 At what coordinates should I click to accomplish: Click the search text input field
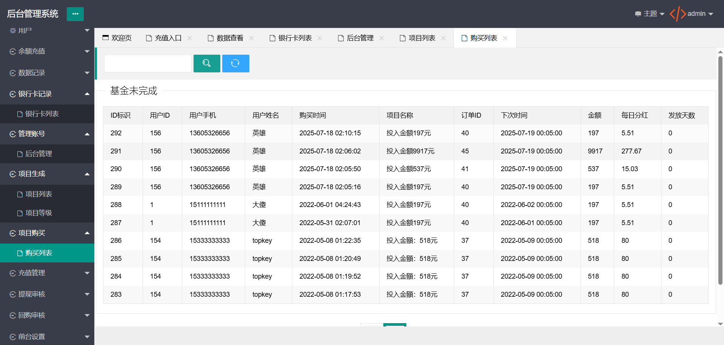(148, 63)
